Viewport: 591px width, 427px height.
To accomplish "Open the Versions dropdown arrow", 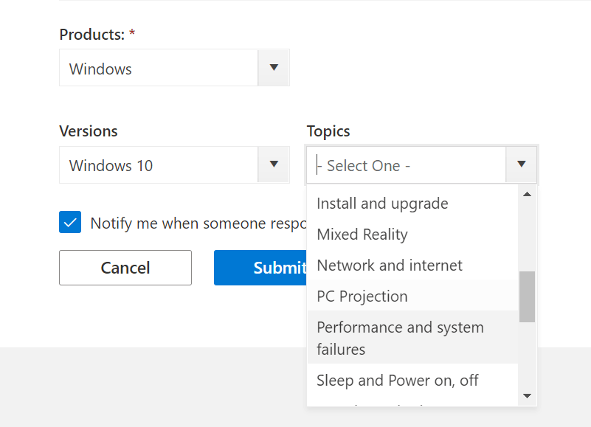I will [274, 164].
